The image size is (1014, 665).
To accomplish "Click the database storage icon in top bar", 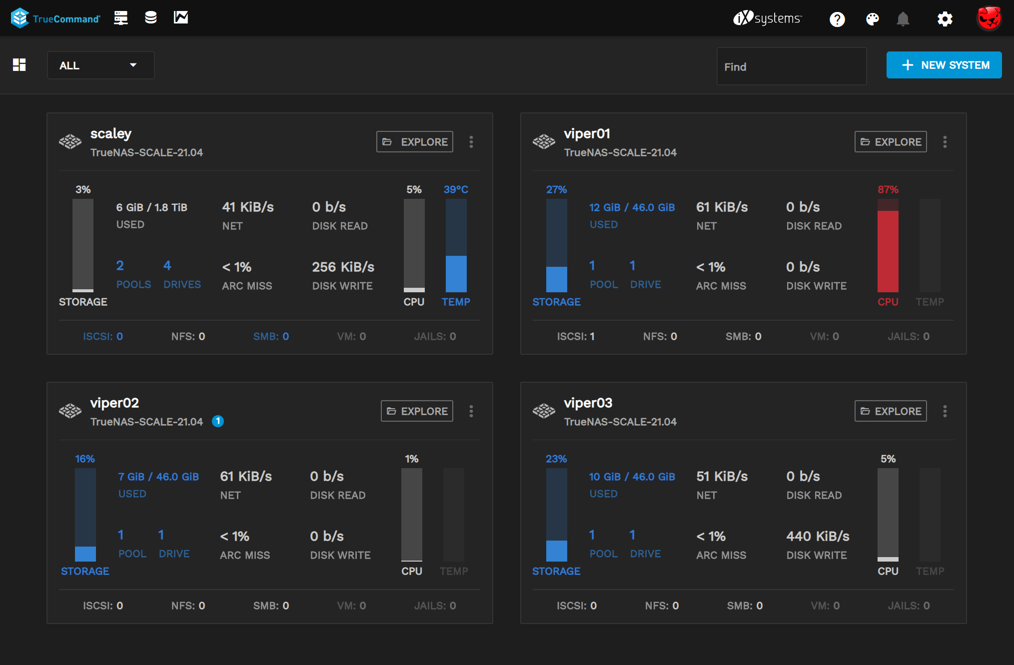I will [x=150, y=18].
